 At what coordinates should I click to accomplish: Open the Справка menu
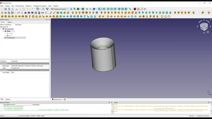56,6
